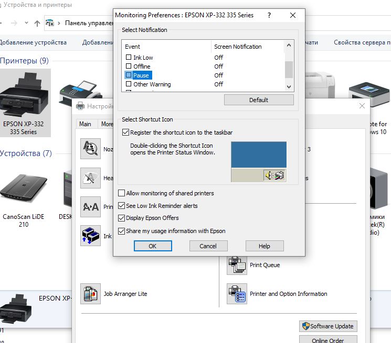Open the recent locations dropdown arrow

click(x=26, y=23)
